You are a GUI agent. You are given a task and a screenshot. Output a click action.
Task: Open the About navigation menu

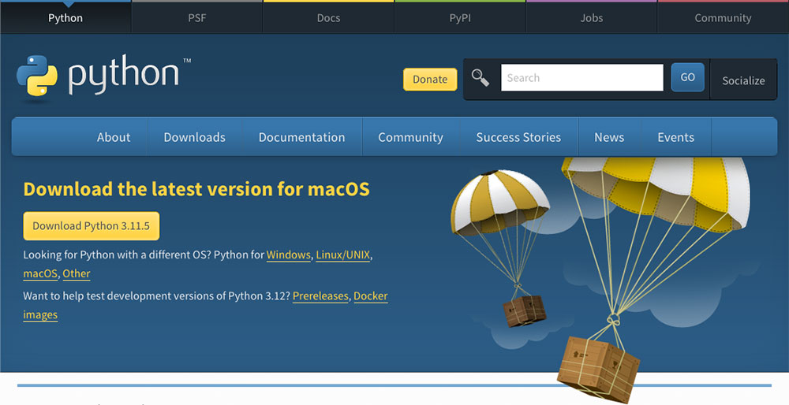click(114, 137)
